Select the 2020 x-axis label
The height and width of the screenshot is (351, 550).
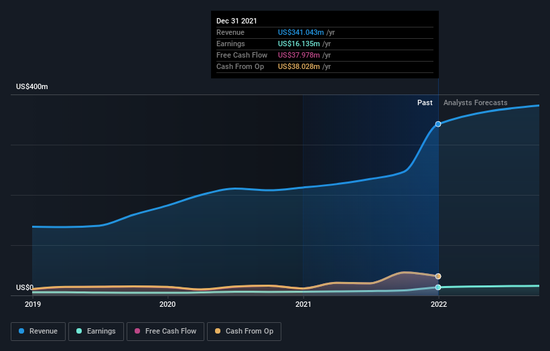pos(167,304)
